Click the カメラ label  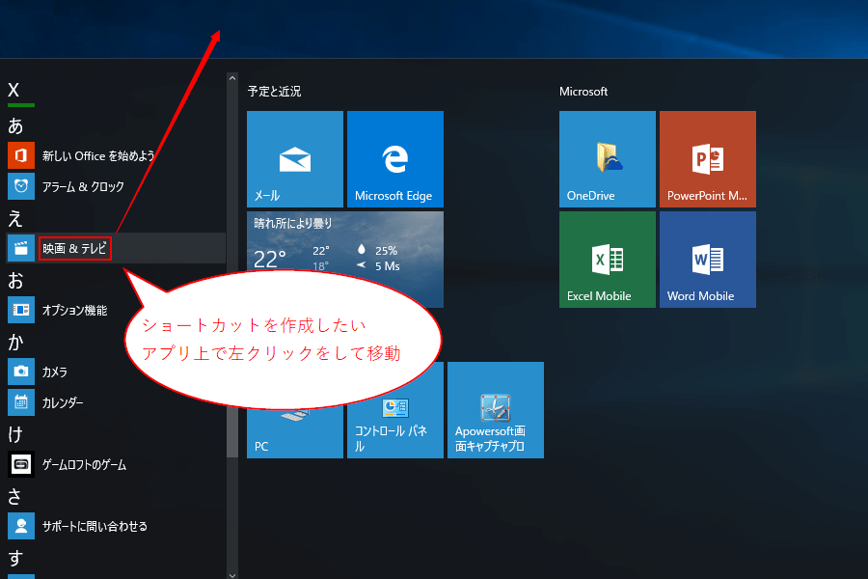tap(55, 372)
